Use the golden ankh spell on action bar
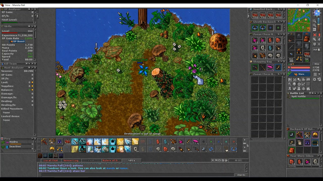The height and width of the screenshot is (181, 323). pyautogui.click(x=120, y=142)
